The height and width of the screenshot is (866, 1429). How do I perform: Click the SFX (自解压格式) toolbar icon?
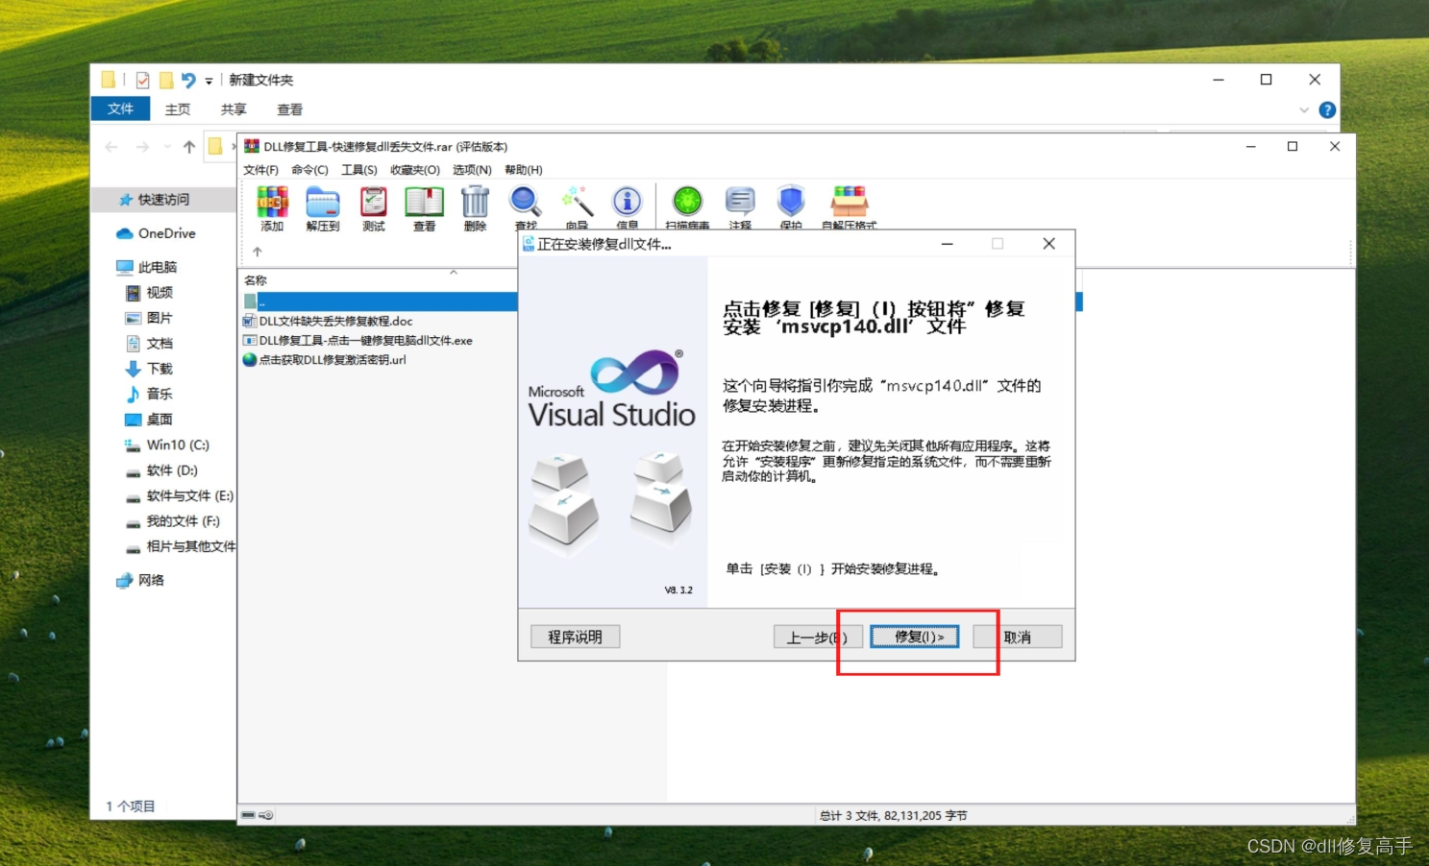pos(850,202)
